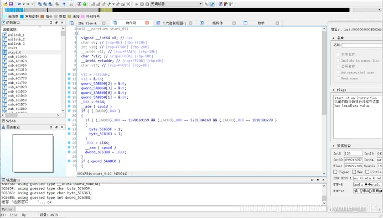Open the 无调试器 debugger dropdown
Screen dimensions: 383x218
177,4
